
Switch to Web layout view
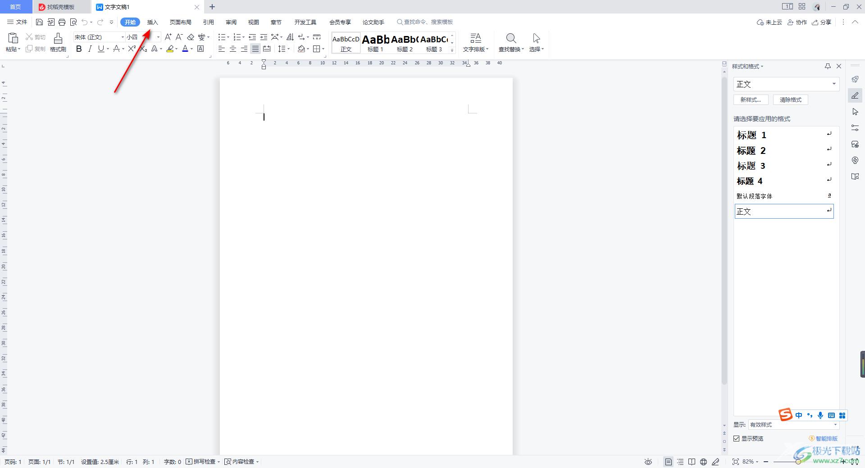704,462
